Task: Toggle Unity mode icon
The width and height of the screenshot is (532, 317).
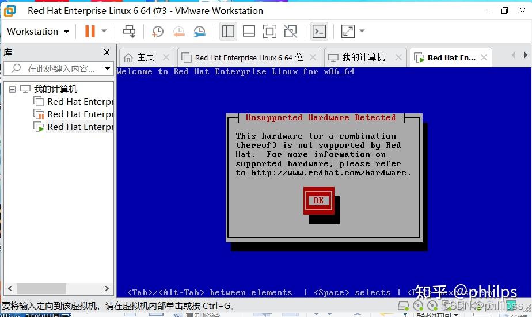Action: (x=290, y=32)
